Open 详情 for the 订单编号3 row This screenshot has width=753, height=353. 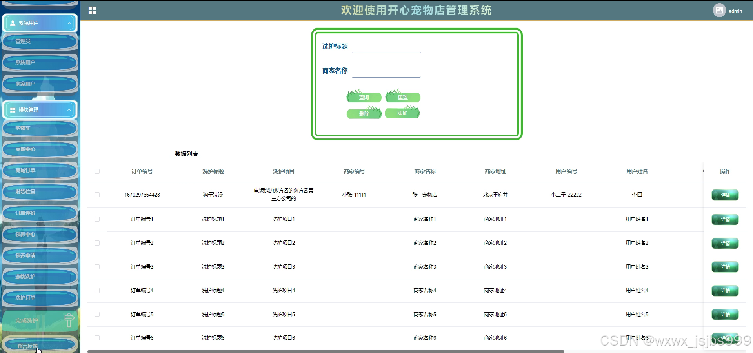[x=725, y=267]
